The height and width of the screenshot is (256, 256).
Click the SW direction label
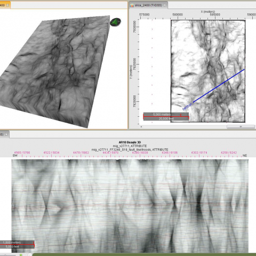[x=15, y=156]
